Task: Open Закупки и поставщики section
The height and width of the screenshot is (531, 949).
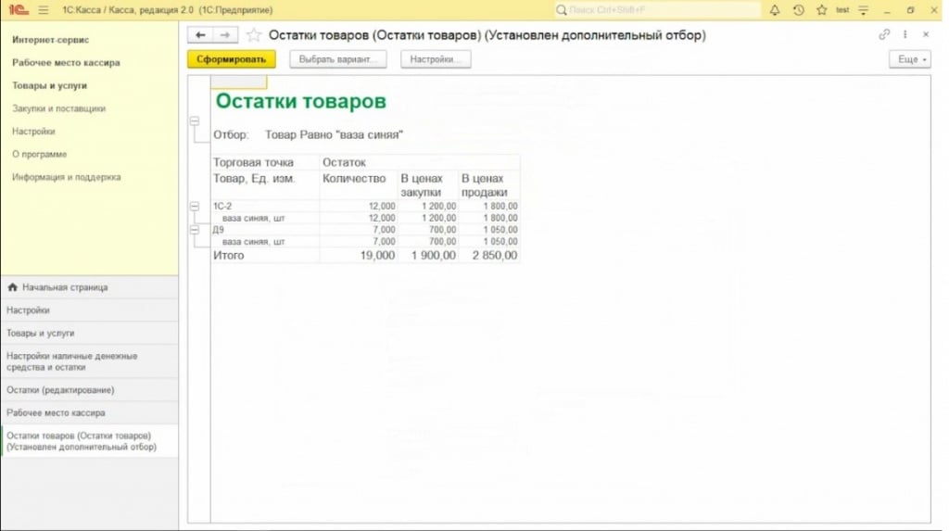Action: click(x=58, y=108)
